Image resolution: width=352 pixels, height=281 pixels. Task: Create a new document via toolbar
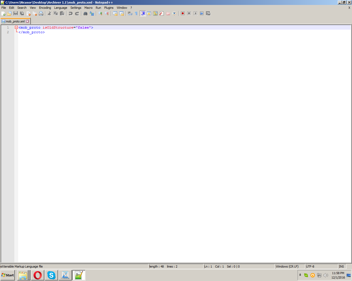pyautogui.click(x=3, y=13)
